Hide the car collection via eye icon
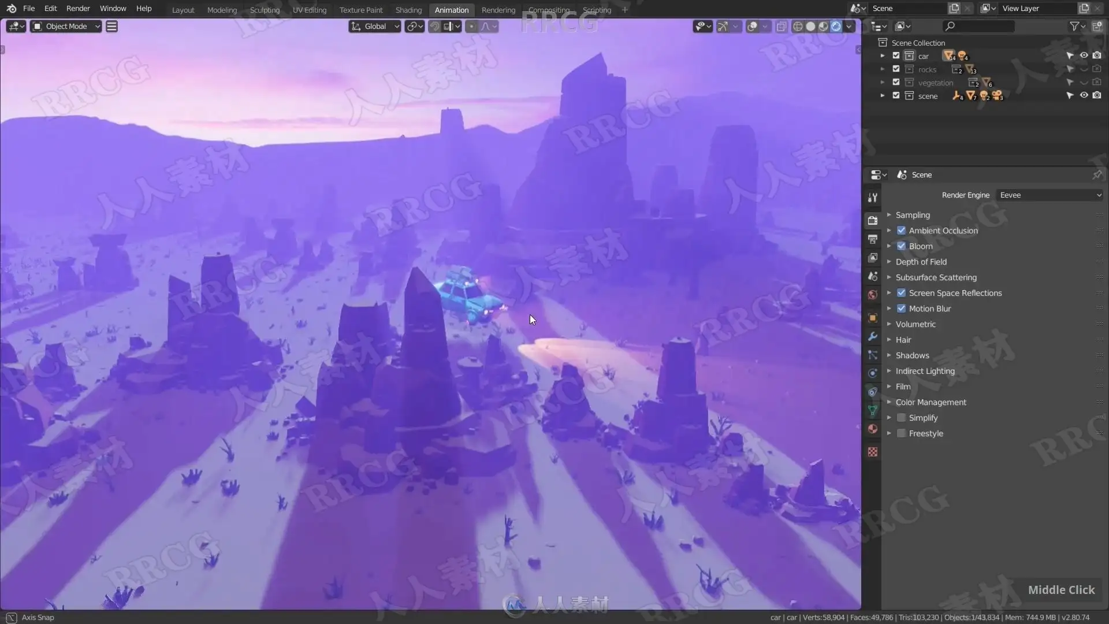1109x624 pixels. click(1084, 55)
